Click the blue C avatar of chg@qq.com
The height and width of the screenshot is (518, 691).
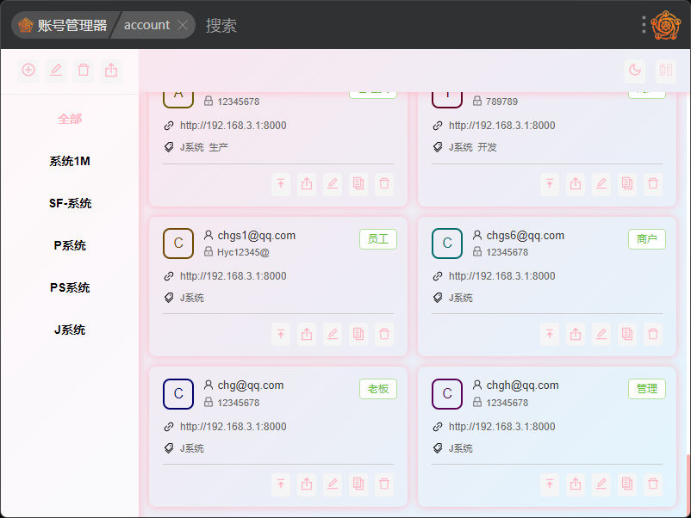tap(178, 394)
